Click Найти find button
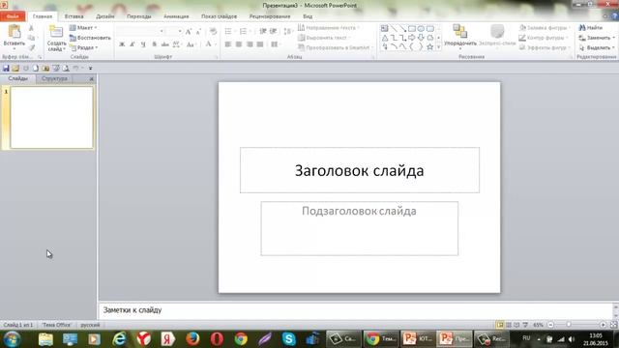 (591, 28)
